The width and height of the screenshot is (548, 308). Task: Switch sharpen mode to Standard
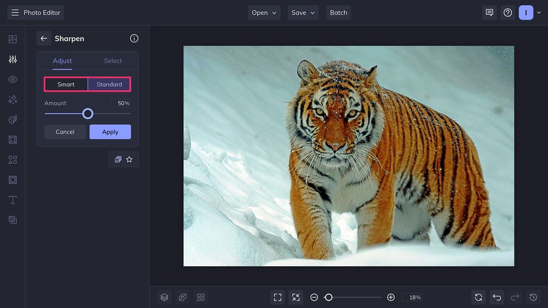click(109, 84)
